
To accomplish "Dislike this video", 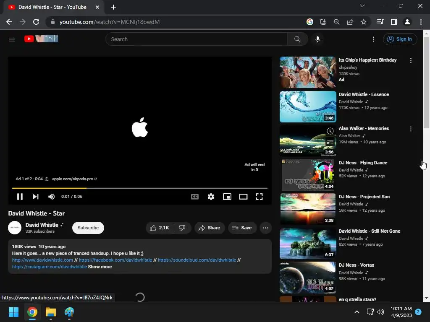I will (x=182, y=228).
